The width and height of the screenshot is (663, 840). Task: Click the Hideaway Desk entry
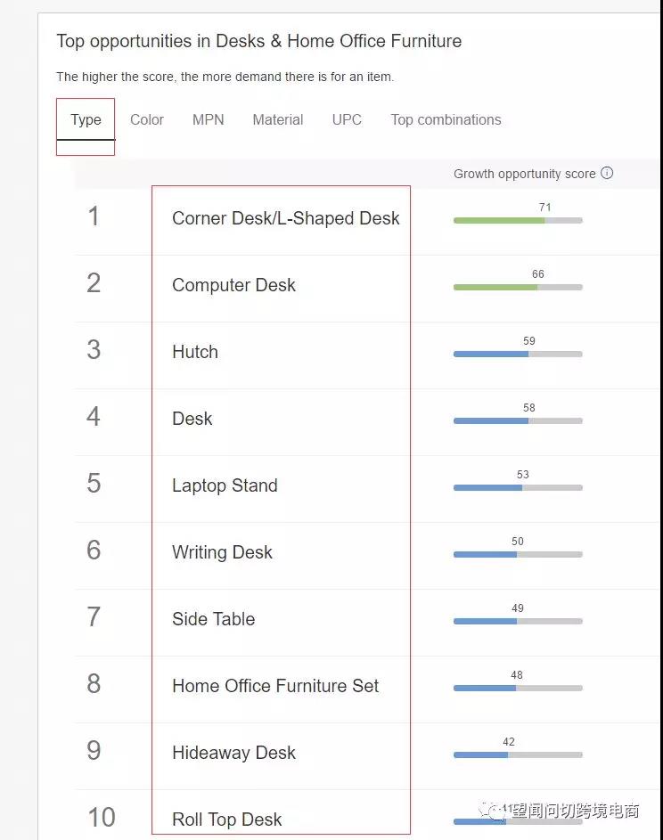coord(233,754)
